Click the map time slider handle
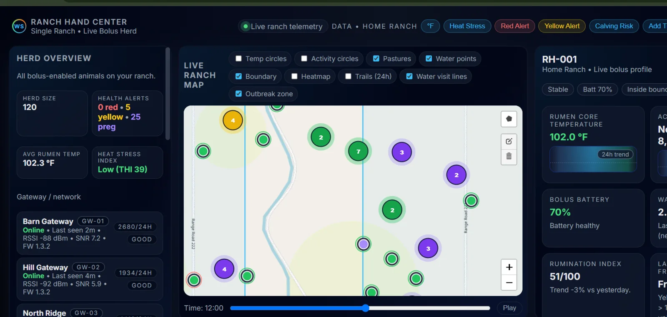This screenshot has width=667, height=317. (x=366, y=308)
